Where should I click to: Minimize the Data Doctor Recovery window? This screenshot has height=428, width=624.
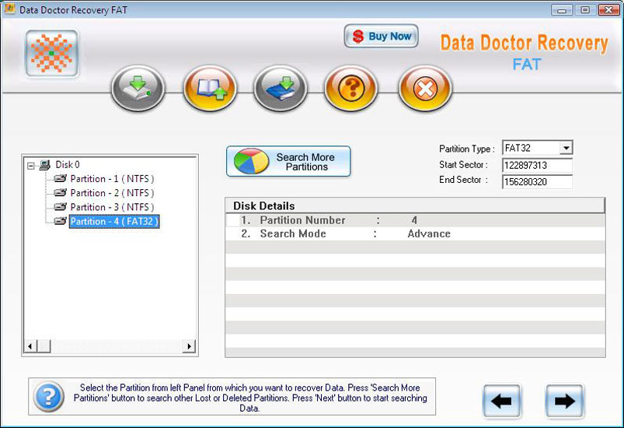pos(562,10)
